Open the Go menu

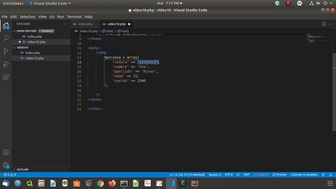[52, 17]
